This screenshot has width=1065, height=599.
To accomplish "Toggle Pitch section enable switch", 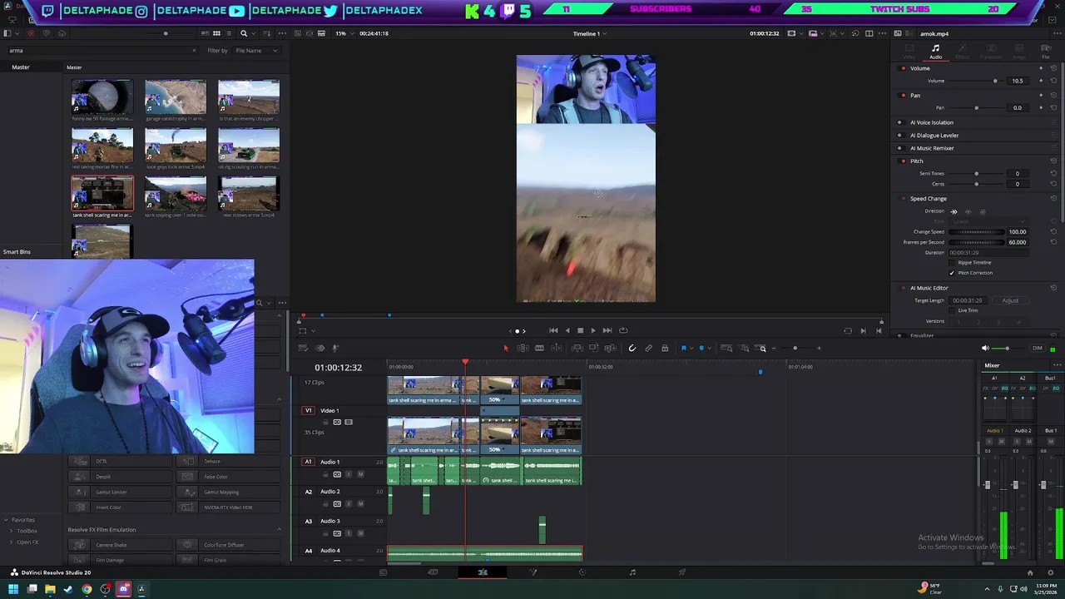I will pos(899,161).
